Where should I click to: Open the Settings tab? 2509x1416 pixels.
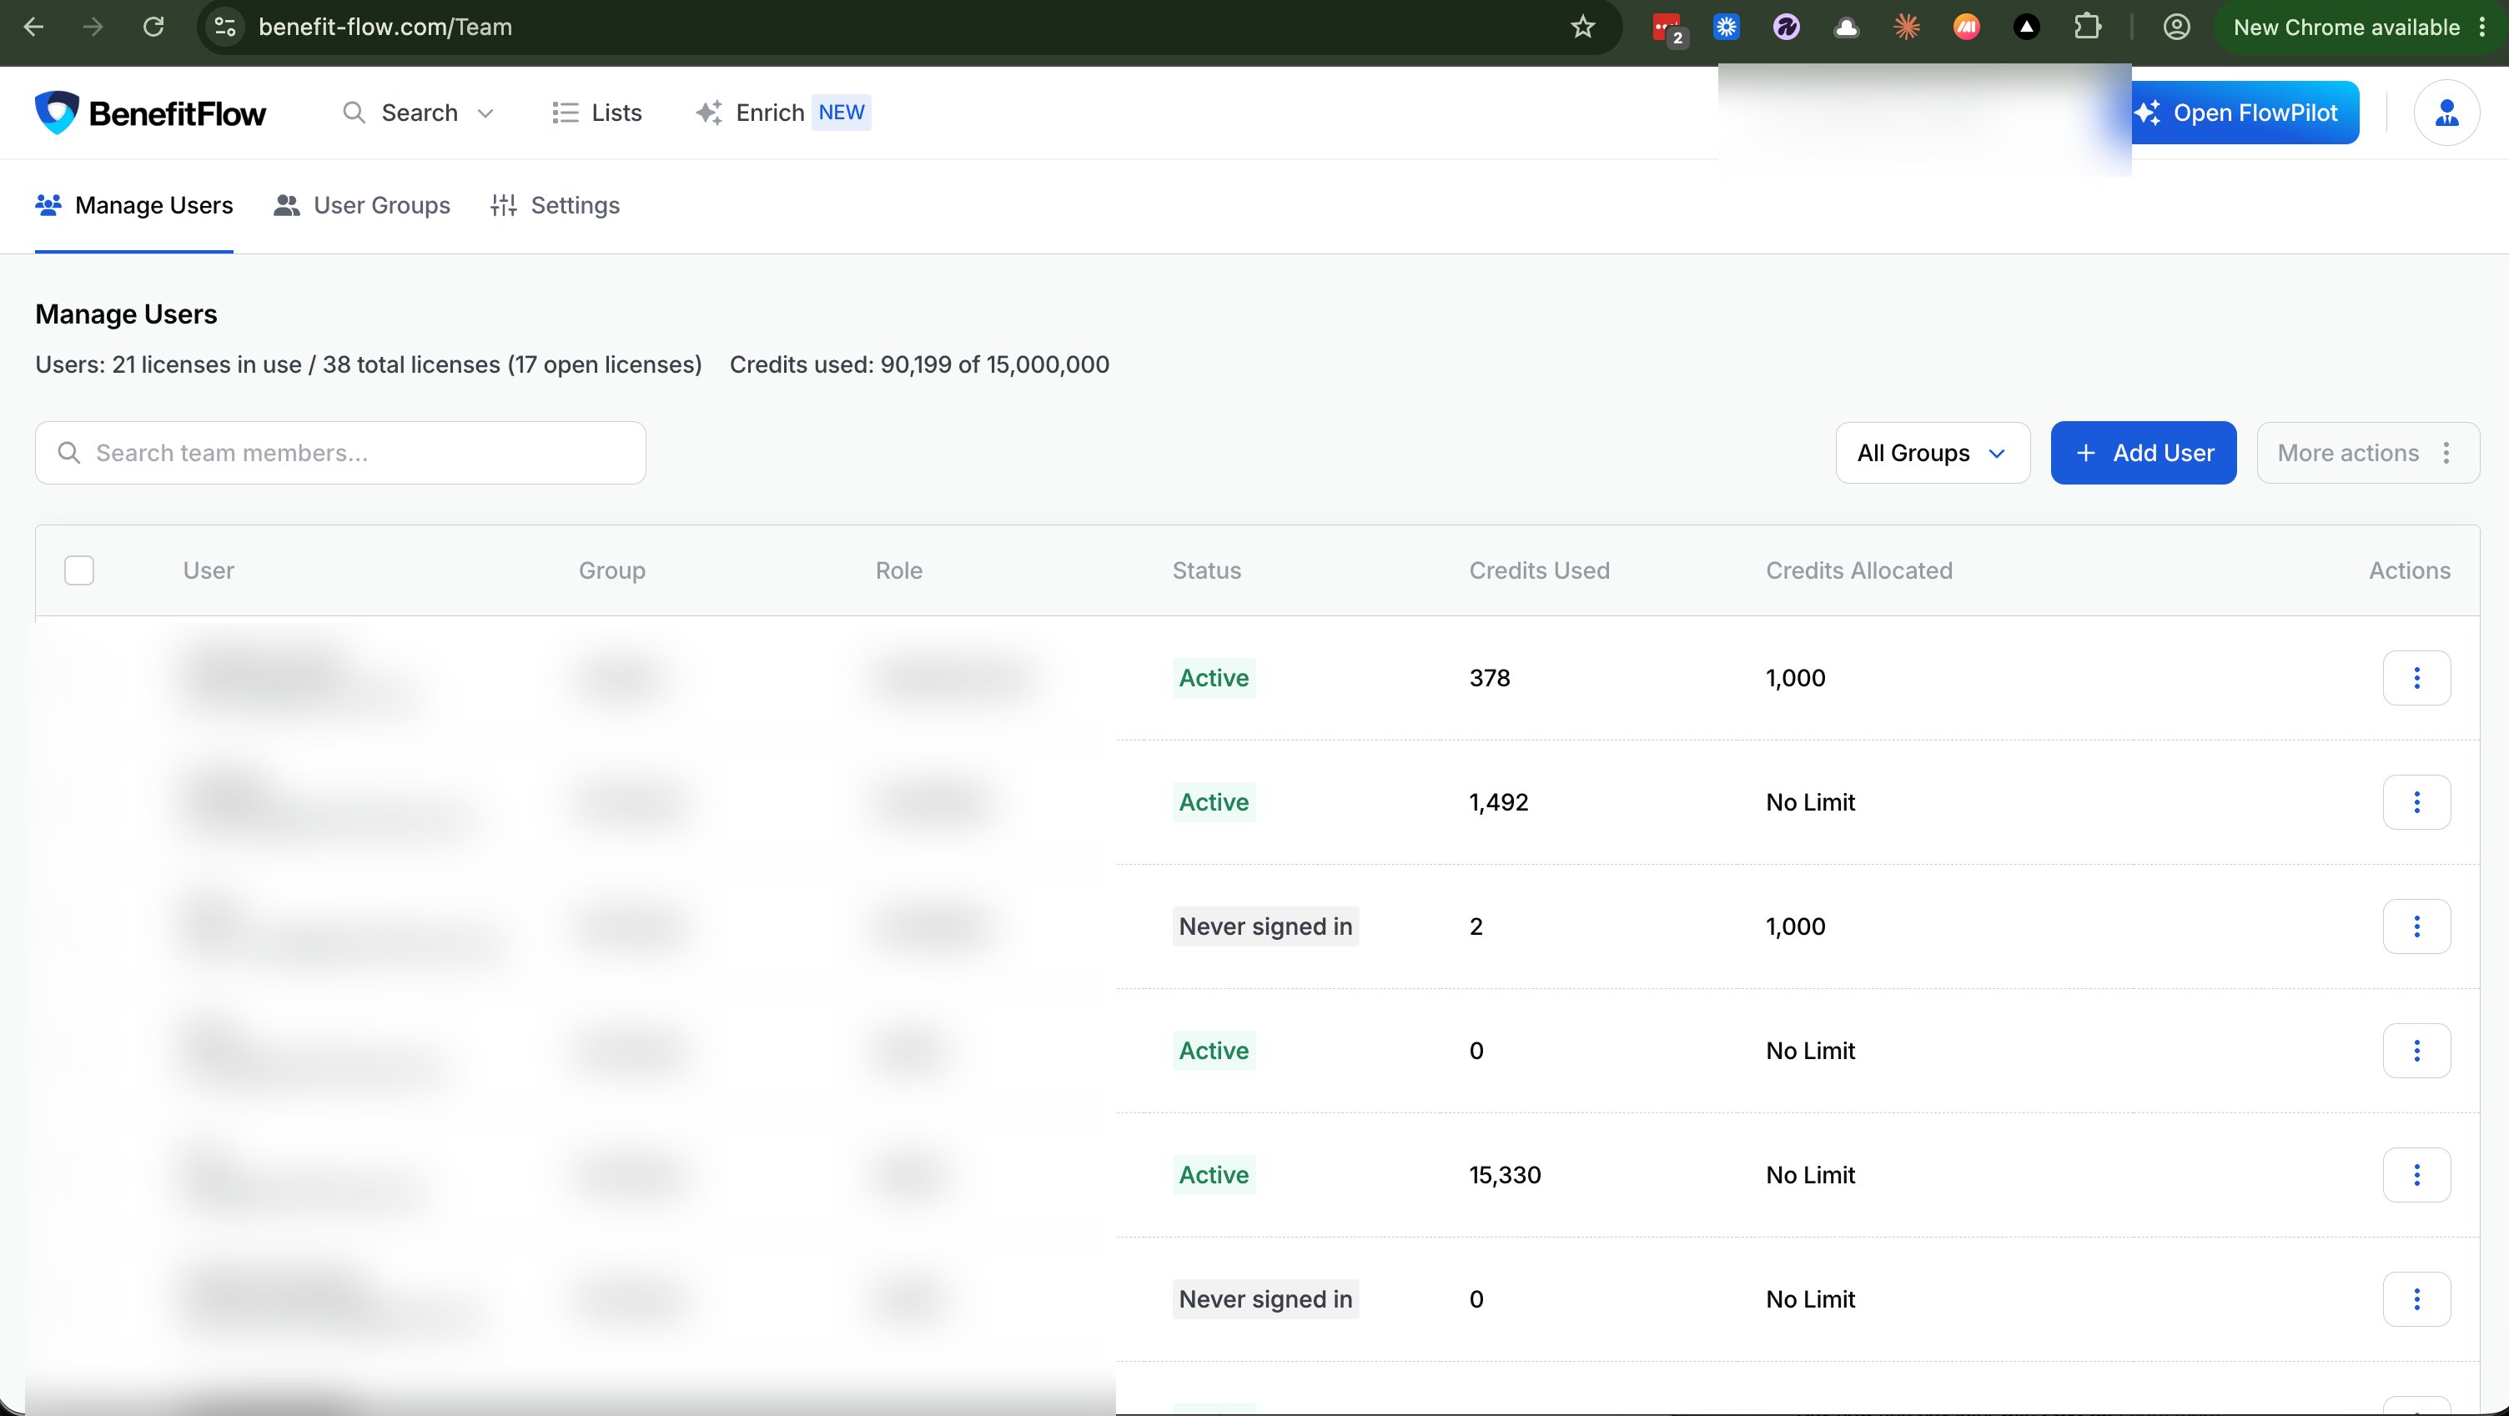click(556, 205)
